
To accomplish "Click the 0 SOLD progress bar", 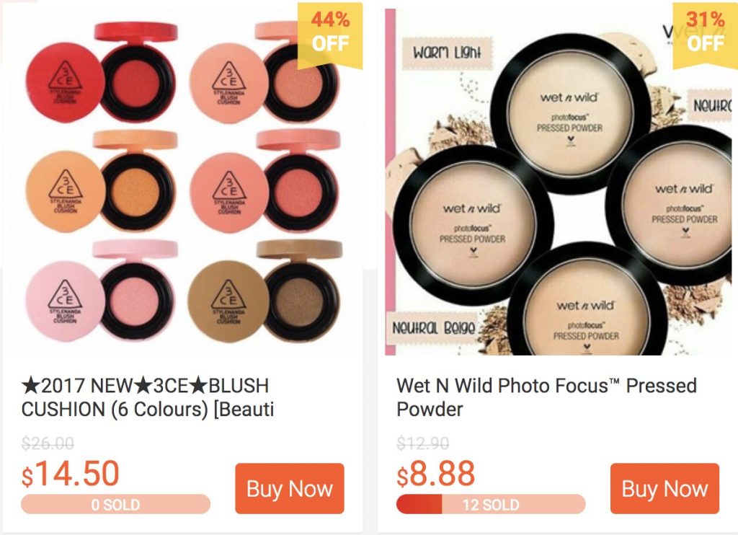I will click(115, 505).
